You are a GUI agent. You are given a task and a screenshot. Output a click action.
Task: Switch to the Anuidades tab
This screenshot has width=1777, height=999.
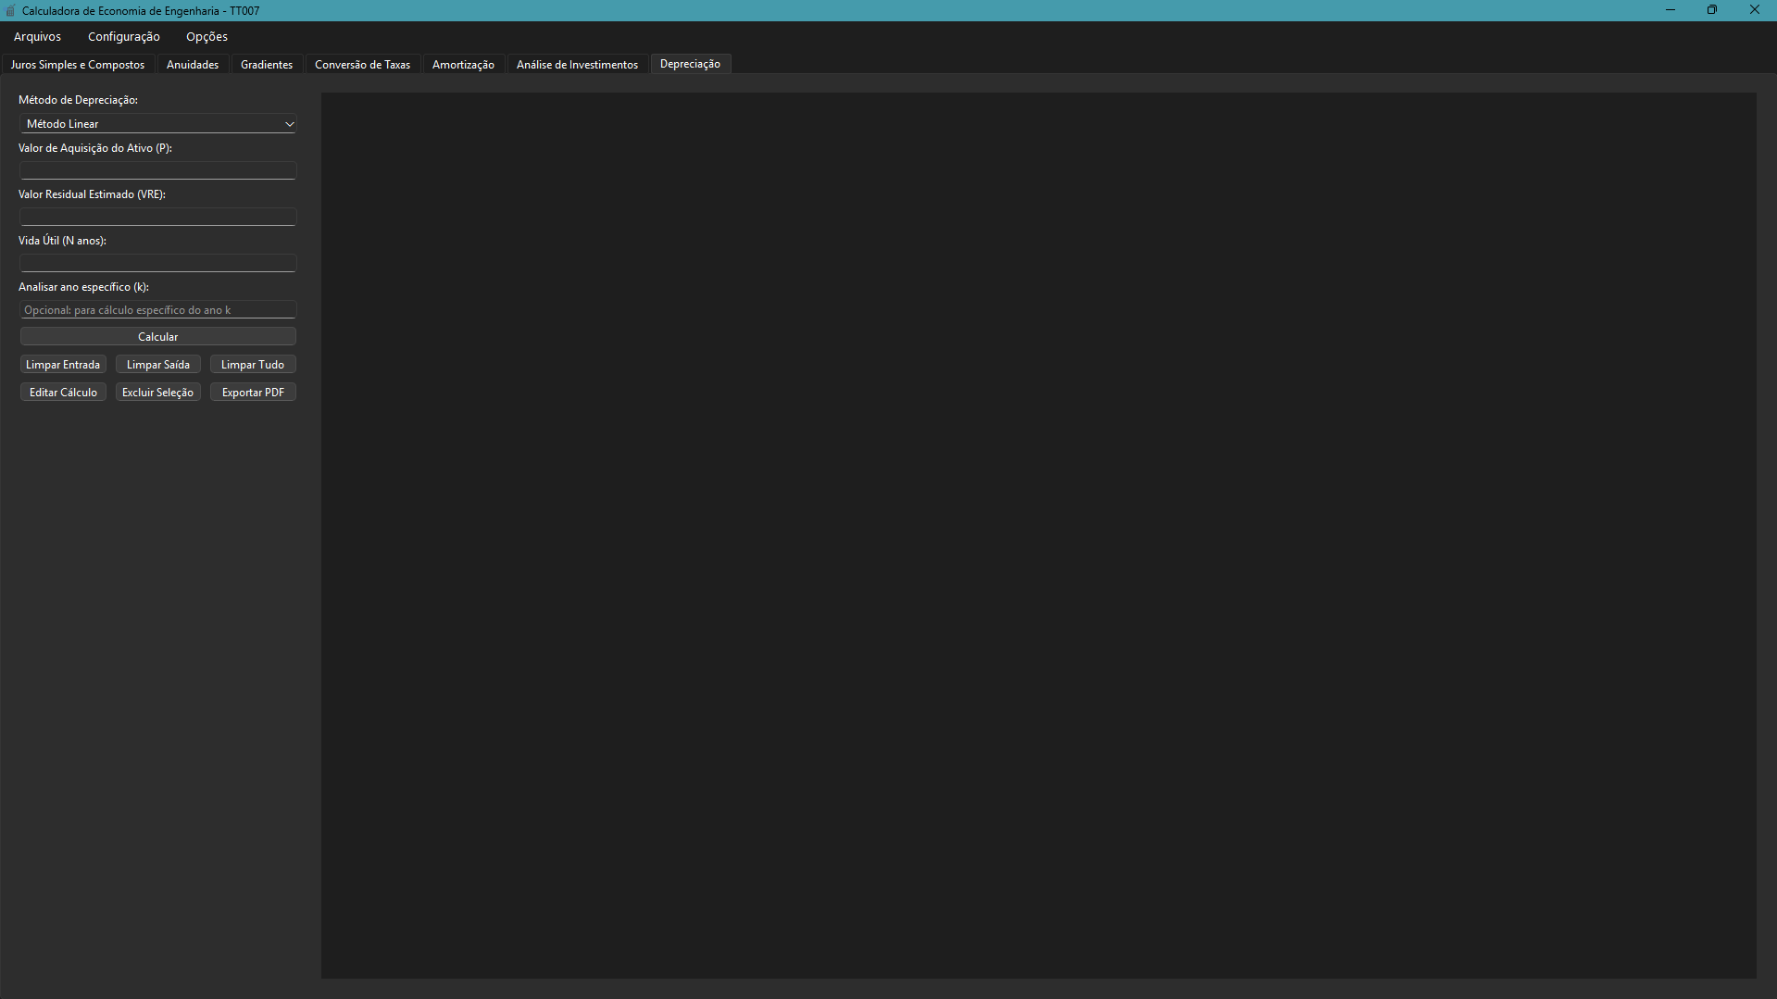193,65
